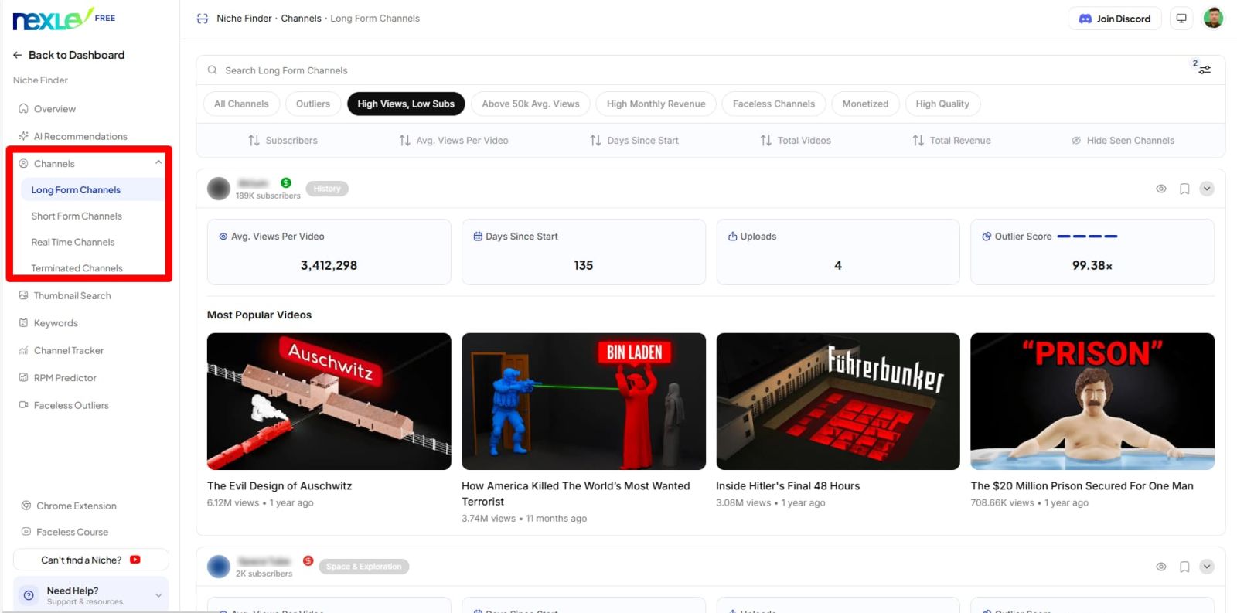Select Short Form Channels

click(77, 216)
